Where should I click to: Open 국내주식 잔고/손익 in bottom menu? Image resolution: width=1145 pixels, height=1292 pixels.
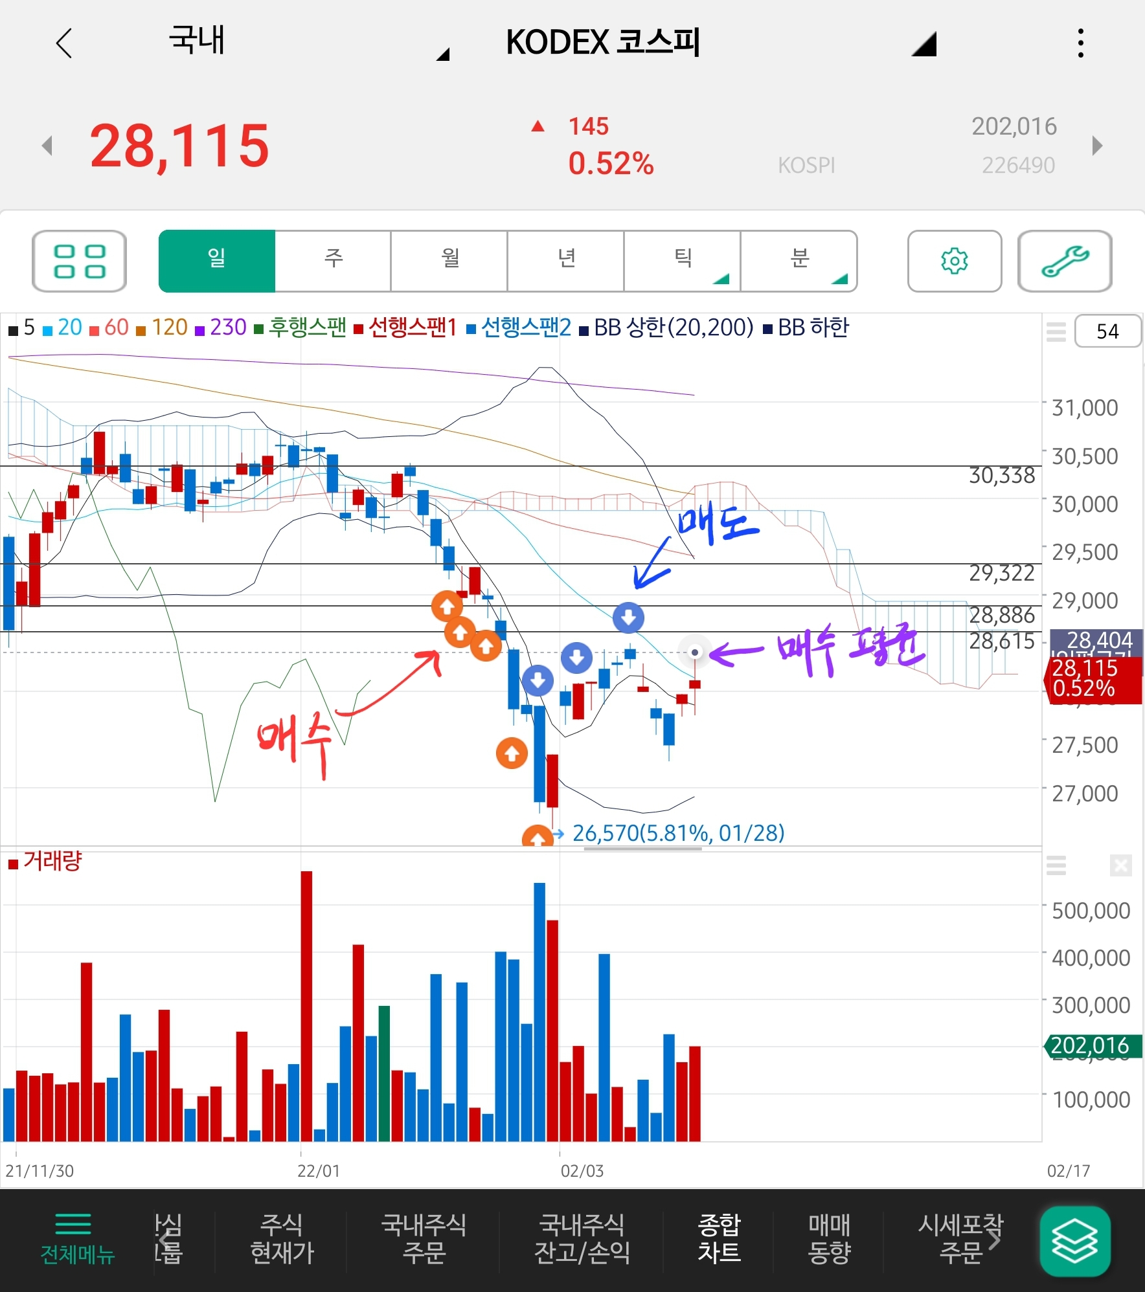[x=582, y=1239]
